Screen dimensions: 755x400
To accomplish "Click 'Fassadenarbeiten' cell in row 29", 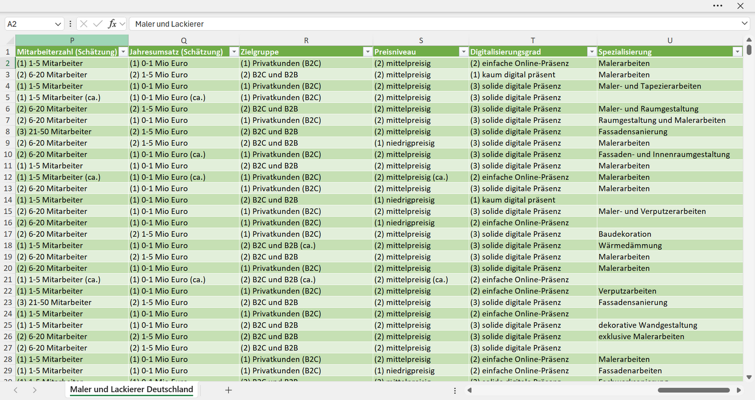I will coord(670,371).
